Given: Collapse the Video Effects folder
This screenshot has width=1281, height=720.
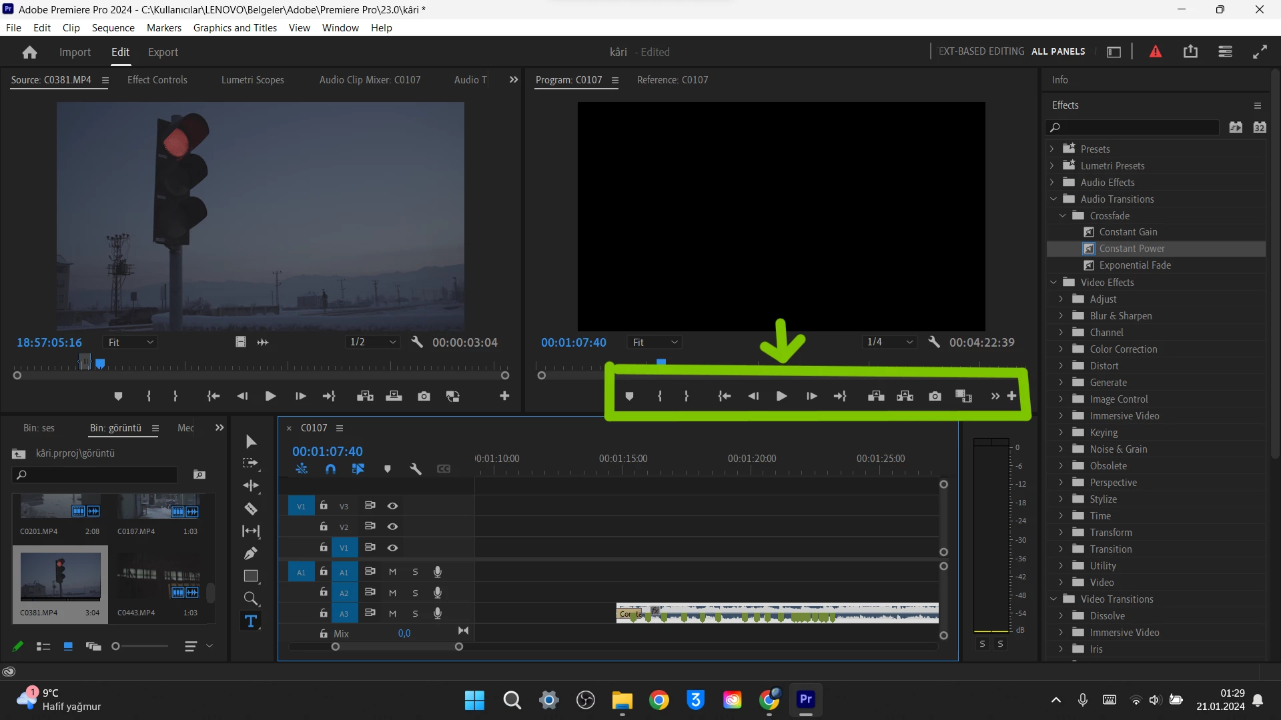Looking at the screenshot, I should (1053, 282).
